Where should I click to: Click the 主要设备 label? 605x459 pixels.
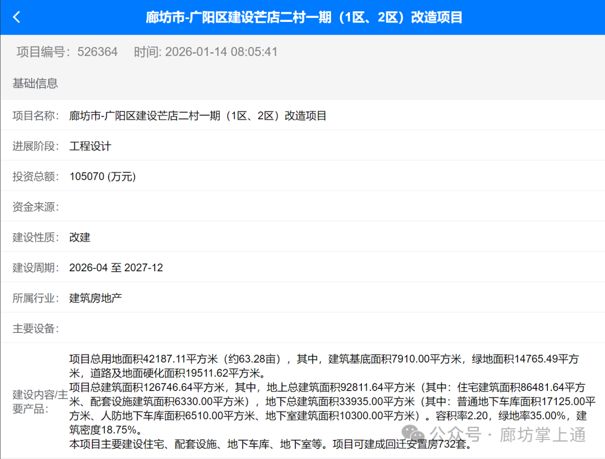tap(35, 328)
